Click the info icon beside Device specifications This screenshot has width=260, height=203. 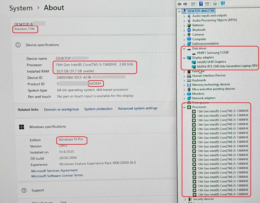(x=18, y=45)
